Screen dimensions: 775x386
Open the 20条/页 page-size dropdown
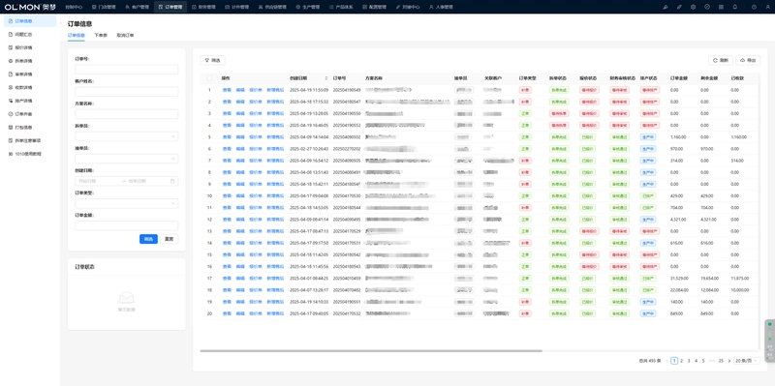[746, 361]
